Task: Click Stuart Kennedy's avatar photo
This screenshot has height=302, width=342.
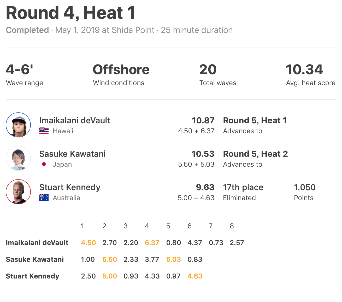Action: click(18, 192)
